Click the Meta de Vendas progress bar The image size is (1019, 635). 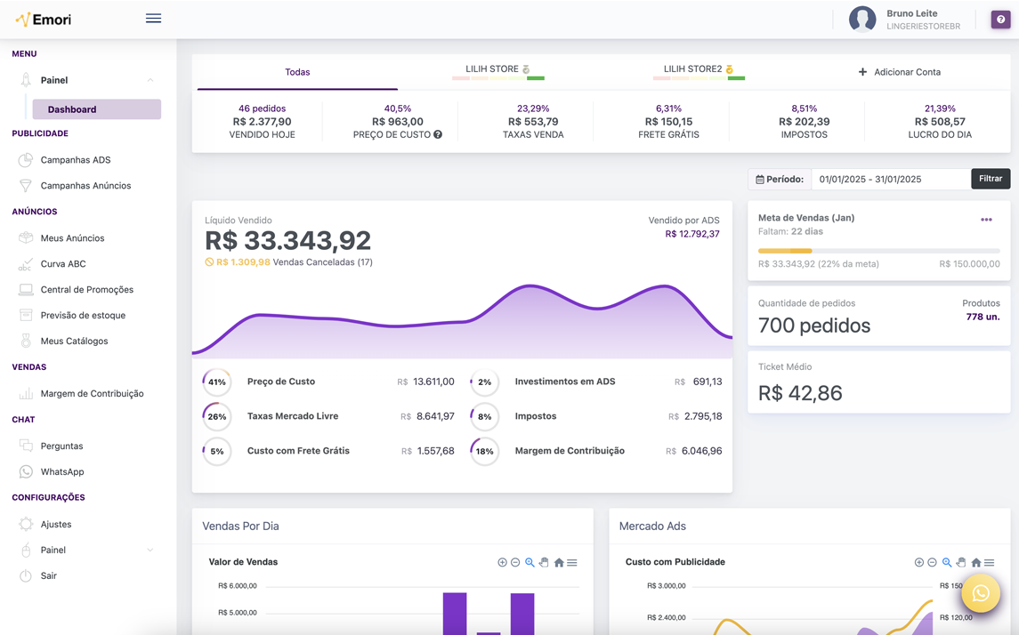point(878,251)
